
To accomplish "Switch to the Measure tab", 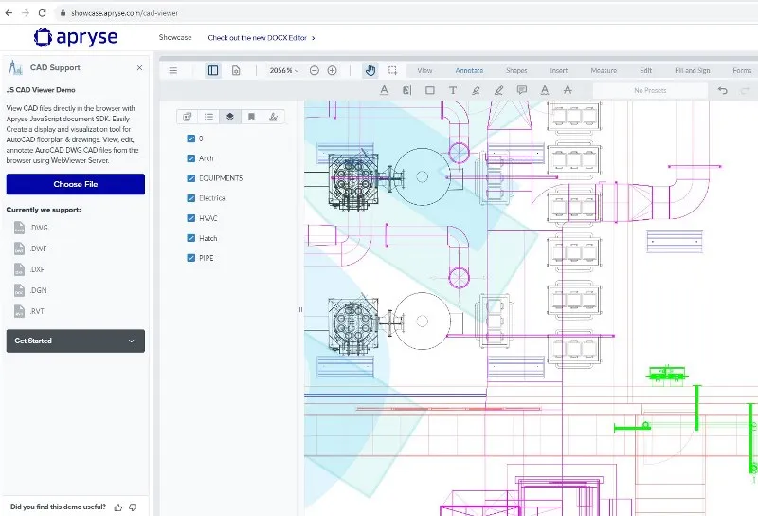I will click(x=604, y=70).
